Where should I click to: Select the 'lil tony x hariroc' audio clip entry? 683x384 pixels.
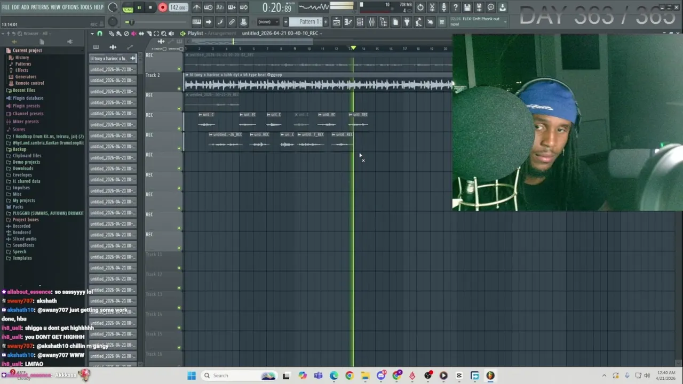113,59
